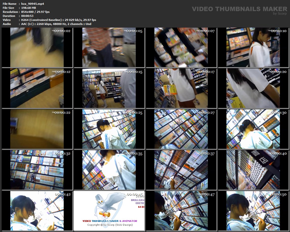Click the thumbnail stamped 00:00:37
Viewport: 290px width, 232px height.
point(181,170)
